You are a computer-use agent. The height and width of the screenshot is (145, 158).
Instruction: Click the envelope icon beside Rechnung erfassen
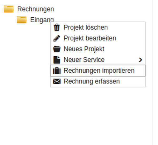[x=57, y=81]
